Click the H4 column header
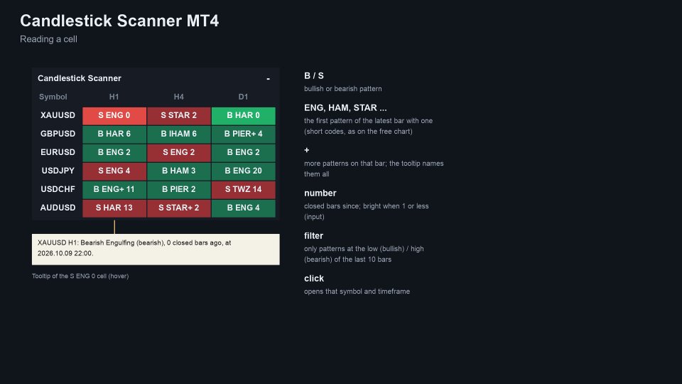The height and width of the screenshot is (384, 682). pos(179,97)
